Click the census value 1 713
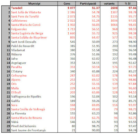This screenshot has height=134, width=138. (71, 29)
